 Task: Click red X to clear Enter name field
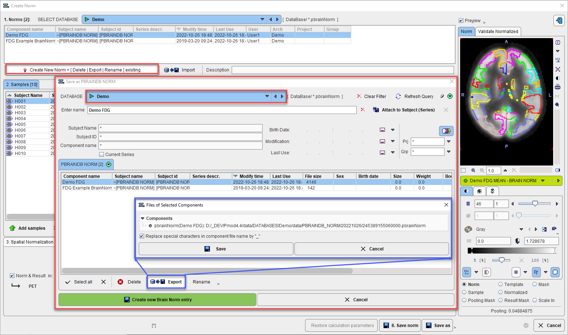pyautogui.click(x=362, y=110)
